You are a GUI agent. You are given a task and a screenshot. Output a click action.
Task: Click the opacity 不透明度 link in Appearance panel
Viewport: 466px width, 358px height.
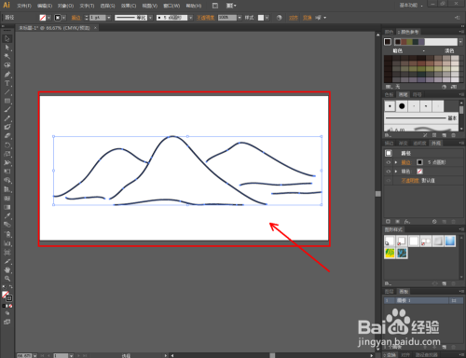pyautogui.click(x=410, y=180)
